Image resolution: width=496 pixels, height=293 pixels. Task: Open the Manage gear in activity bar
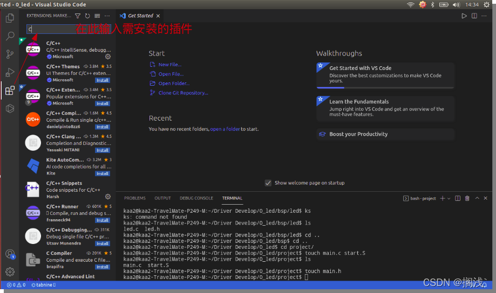coord(10,271)
